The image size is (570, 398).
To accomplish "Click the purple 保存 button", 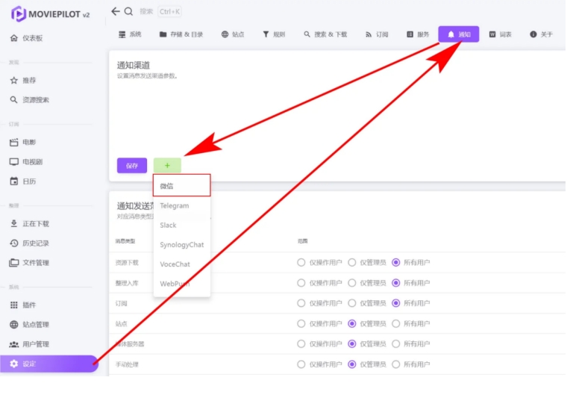I will [132, 166].
